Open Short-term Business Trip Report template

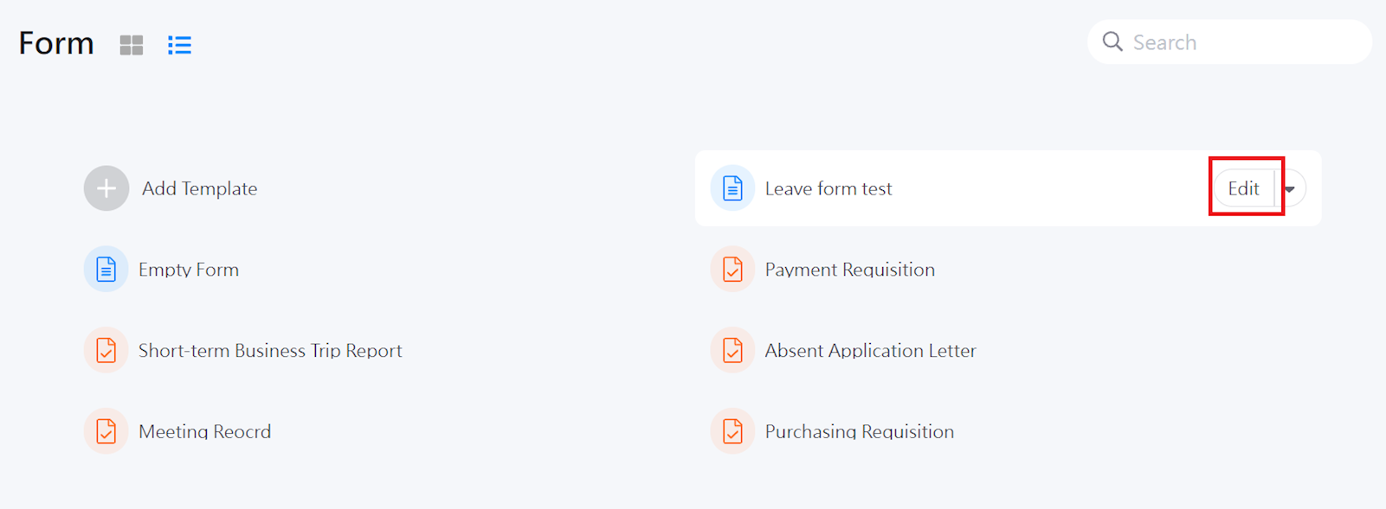coord(270,351)
